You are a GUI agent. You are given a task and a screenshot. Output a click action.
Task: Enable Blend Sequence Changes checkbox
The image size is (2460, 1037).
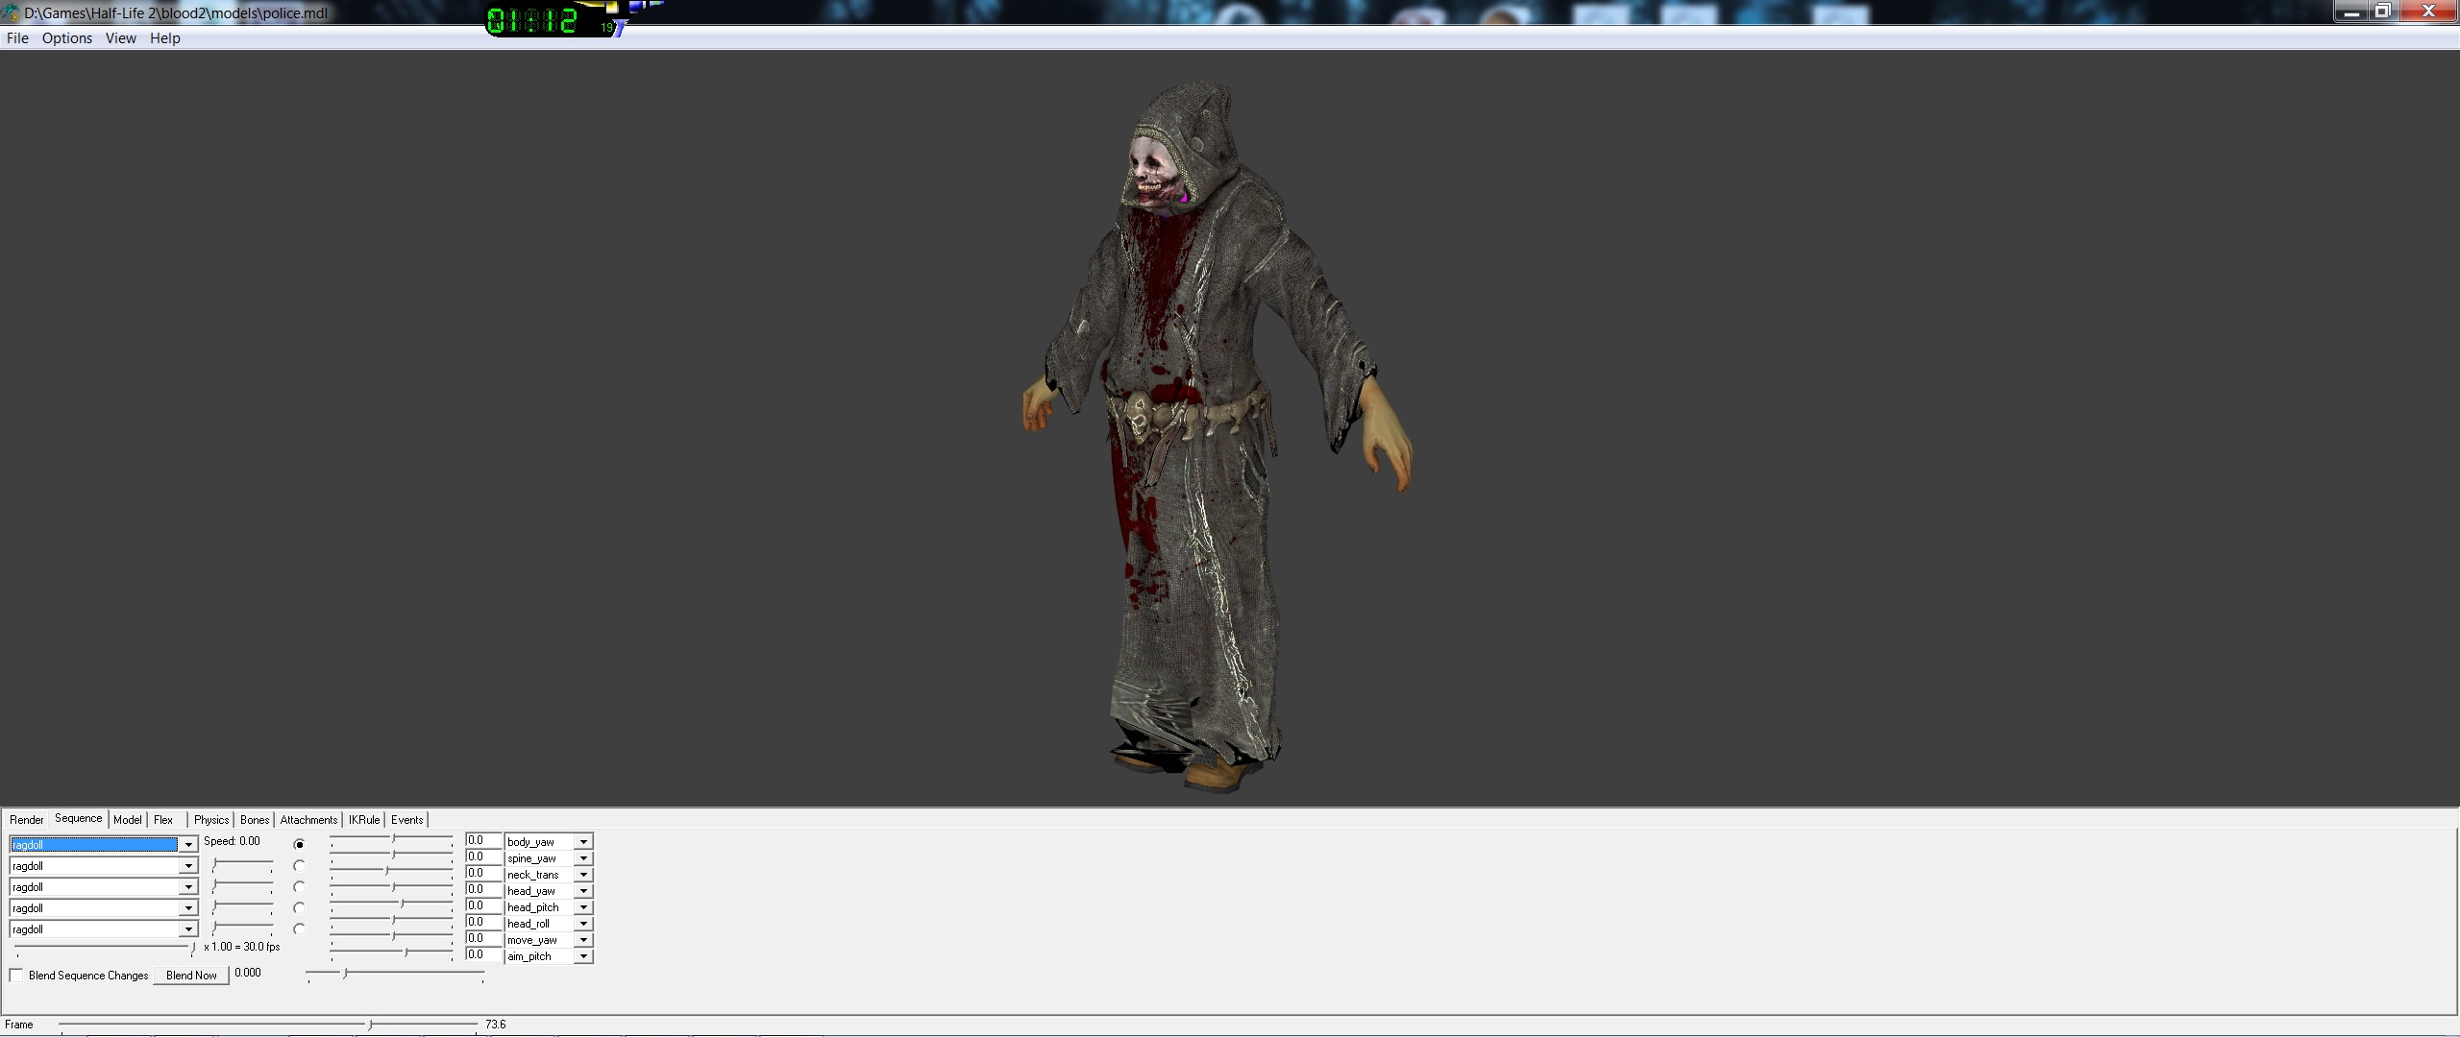coord(16,976)
